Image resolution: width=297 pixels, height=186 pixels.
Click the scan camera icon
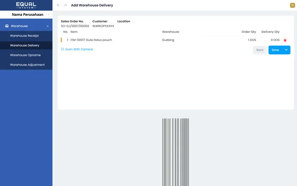(62, 49)
